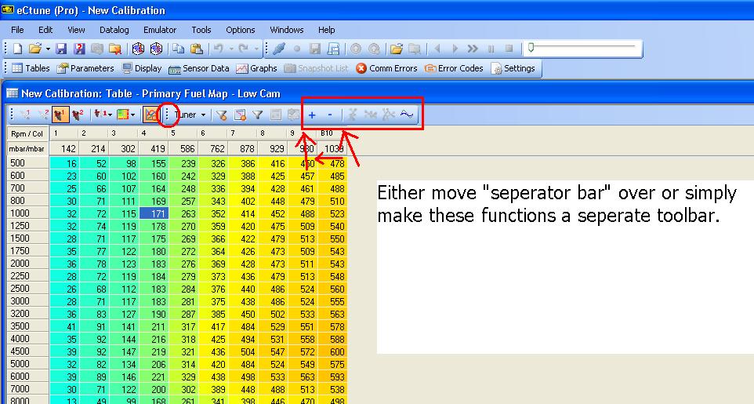754x404 pixels.
Task: Open the map selection dropdown with red 1
Action: pos(103,115)
